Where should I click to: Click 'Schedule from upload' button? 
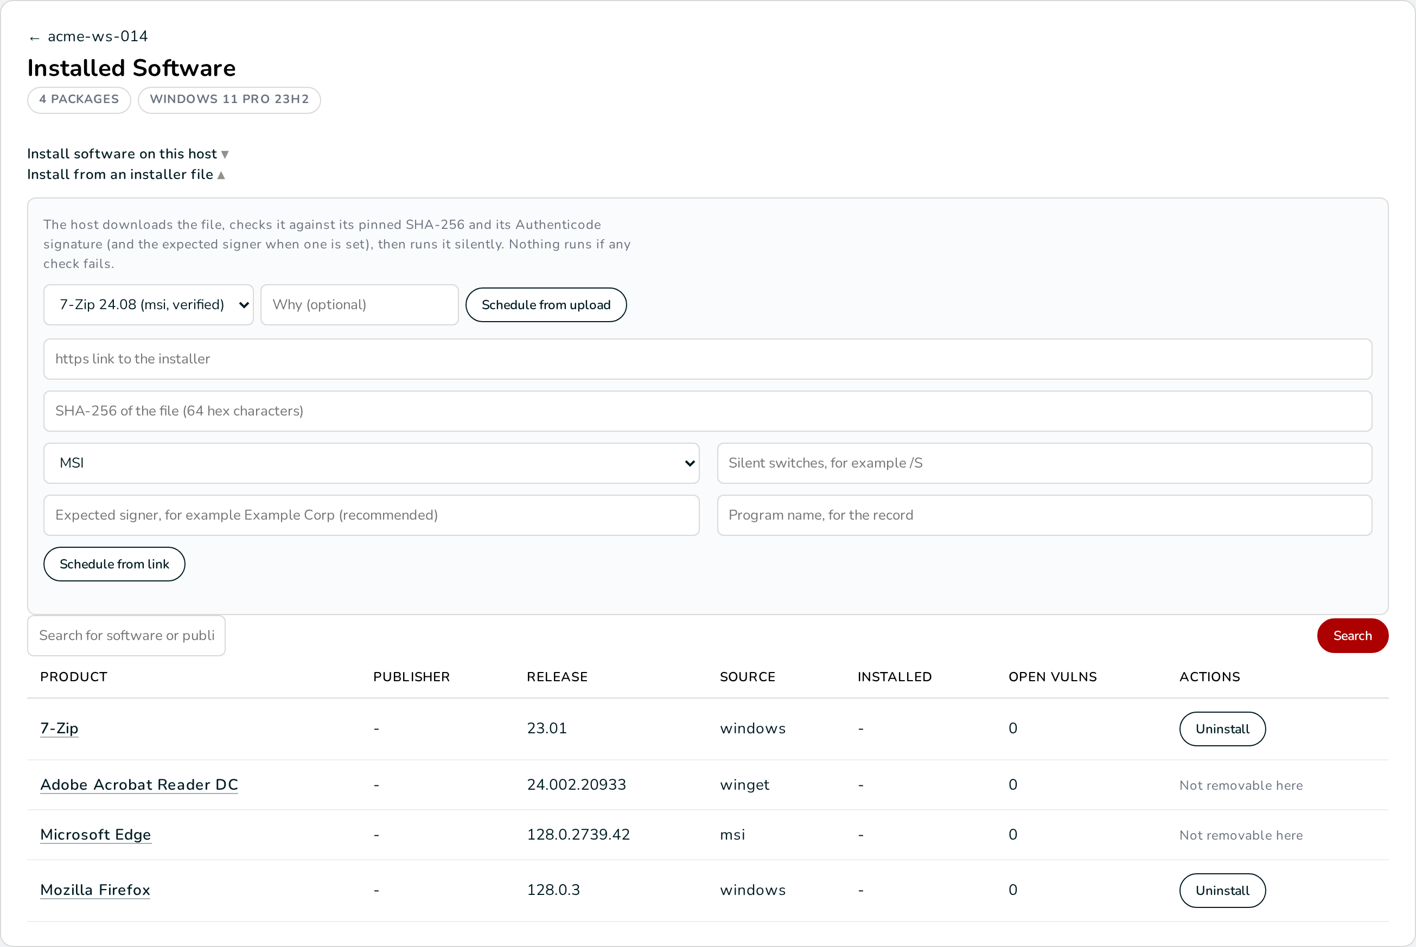click(x=546, y=305)
